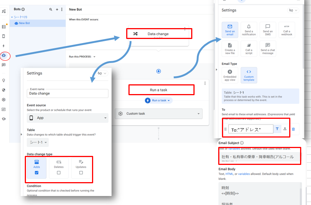Open the Data tables icon in sidebar
The image size is (311, 205).
coord(4,27)
